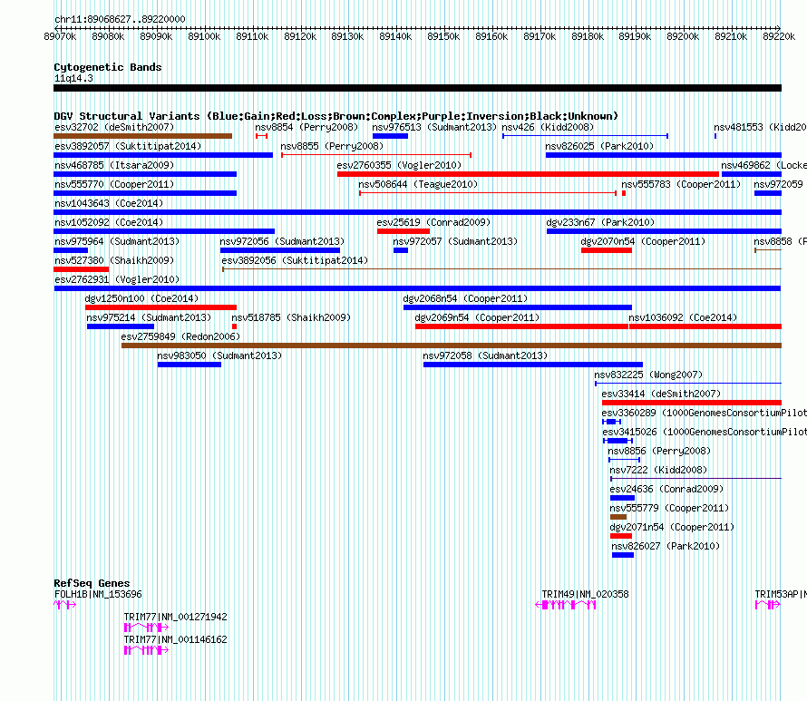Select nsv8856 (Perry2008) label

click(x=659, y=451)
